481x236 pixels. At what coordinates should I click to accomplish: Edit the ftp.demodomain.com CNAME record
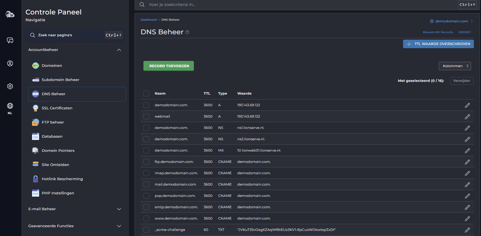click(x=467, y=162)
